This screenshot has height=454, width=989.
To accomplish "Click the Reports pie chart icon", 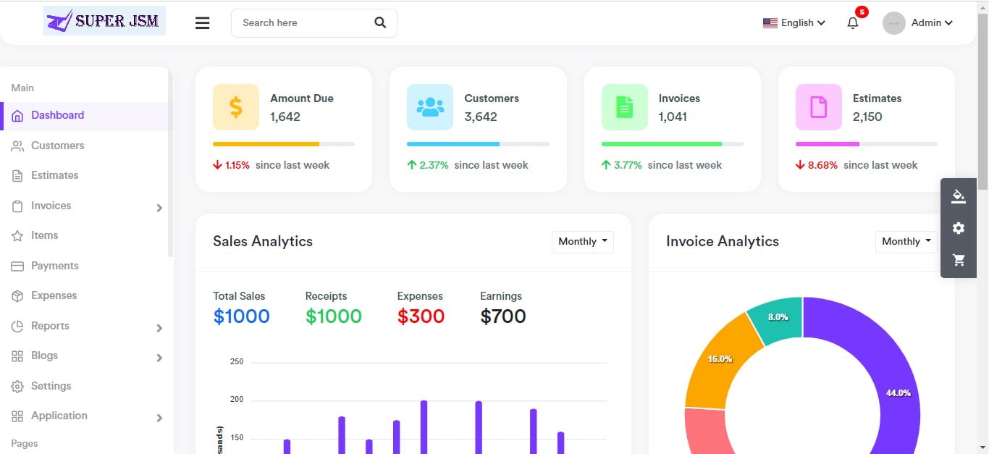I will point(17,327).
